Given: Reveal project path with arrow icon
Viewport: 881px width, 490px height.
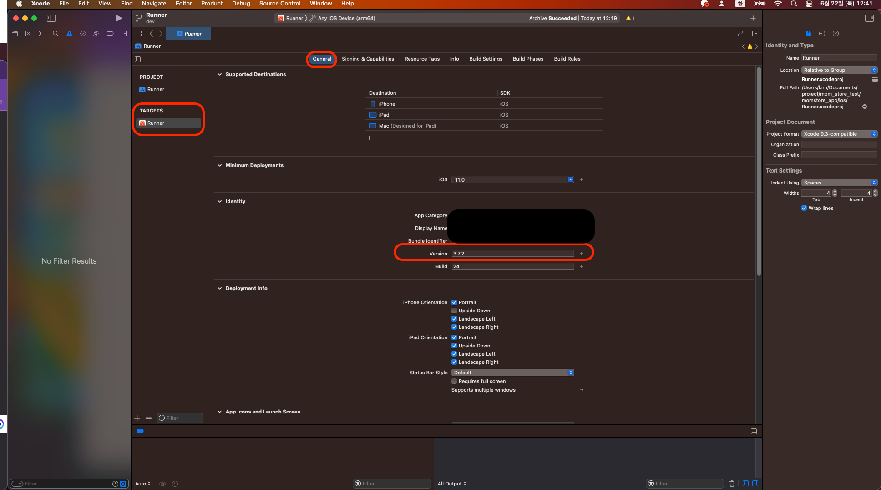Looking at the screenshot, I should click(865, 107).
